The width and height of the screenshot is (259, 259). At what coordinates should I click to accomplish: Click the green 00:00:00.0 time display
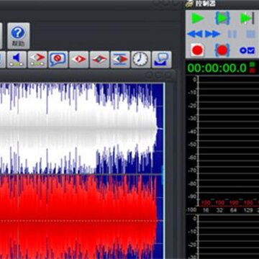[217, 68]
